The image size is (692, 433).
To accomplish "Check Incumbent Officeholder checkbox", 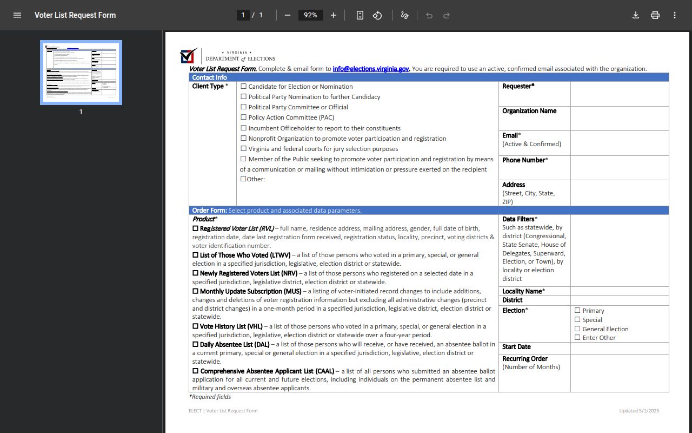I will pos(244,128).
